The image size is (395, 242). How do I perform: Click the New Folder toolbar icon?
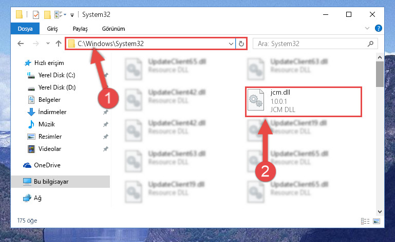tap(47, 15)
